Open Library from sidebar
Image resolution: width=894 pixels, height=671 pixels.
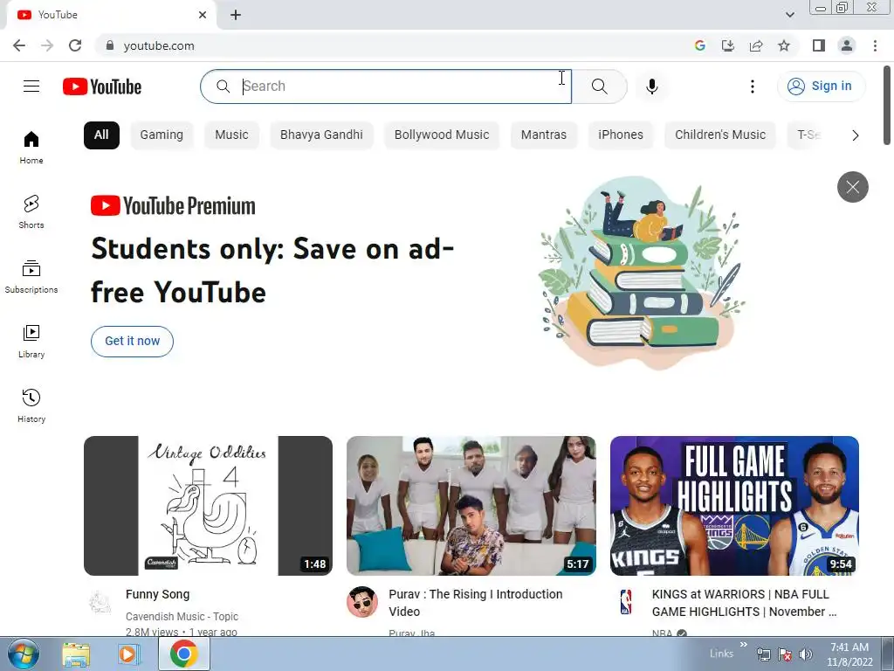coord(31,342)
